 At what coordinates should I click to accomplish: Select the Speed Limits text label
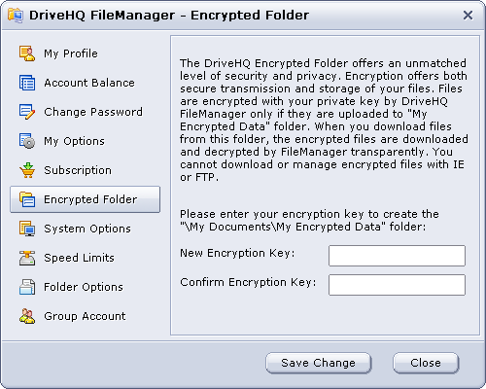coord(79,258)
